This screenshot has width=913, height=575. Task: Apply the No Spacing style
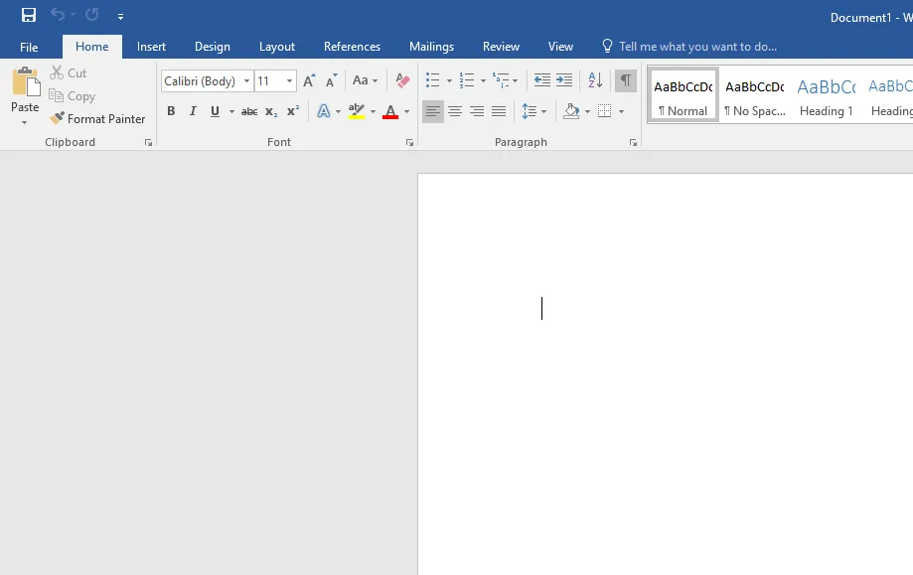point(755,95)
